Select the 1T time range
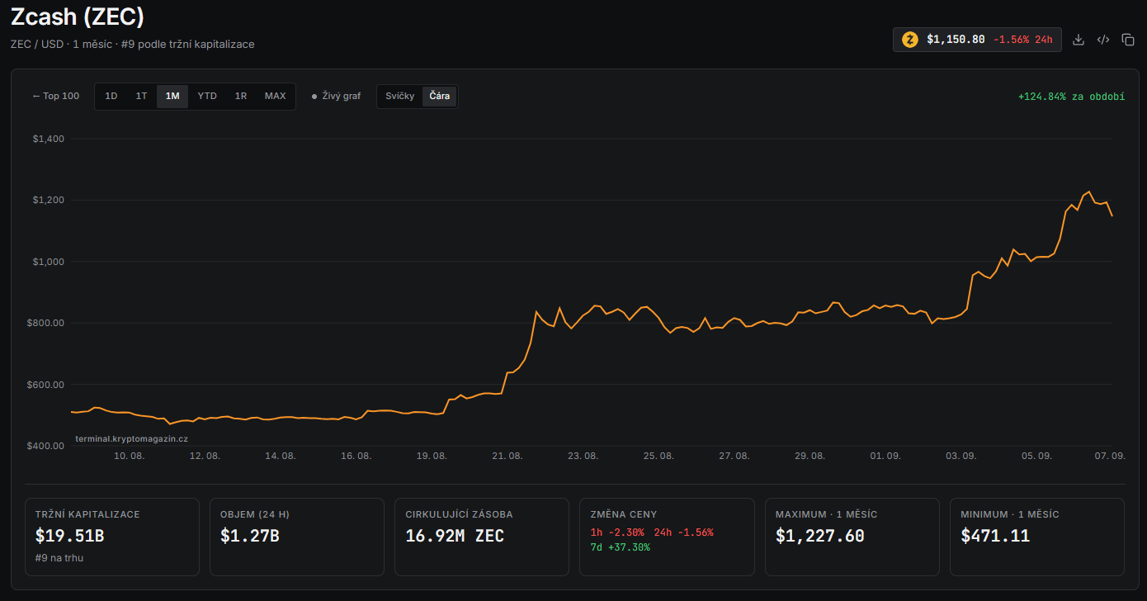Image resolution: width=1147 pixels, height=601 pixels. pyautogui.click(x=142, y=96)
